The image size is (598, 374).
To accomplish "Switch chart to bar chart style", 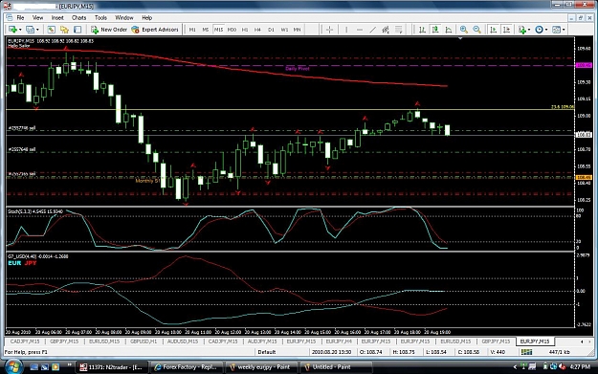I will pyautogui.click(x=422, y=30).
